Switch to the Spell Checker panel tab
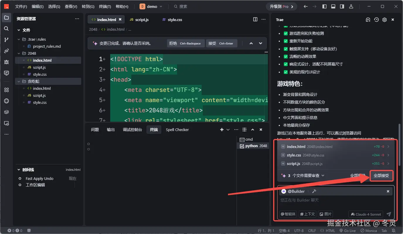 pyautogui.click(x=177, y=130)
